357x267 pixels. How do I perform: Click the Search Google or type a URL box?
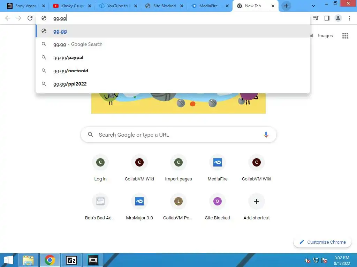[x=178, y=135]
